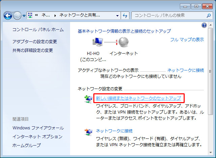
Task: Click the Refresh button beside address bar
Action: pyautogui.click(x=125, y=15)
